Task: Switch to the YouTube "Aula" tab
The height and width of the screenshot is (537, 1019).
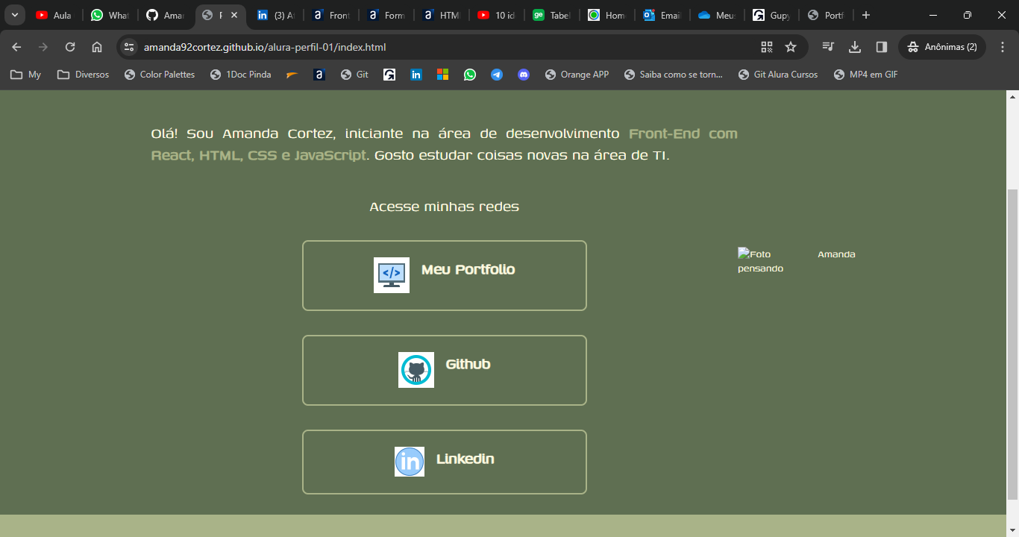Action: [x=54, y=15]
